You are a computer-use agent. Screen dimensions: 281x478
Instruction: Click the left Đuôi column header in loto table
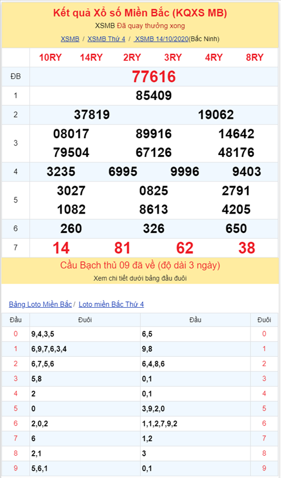(x=85, y=320)
